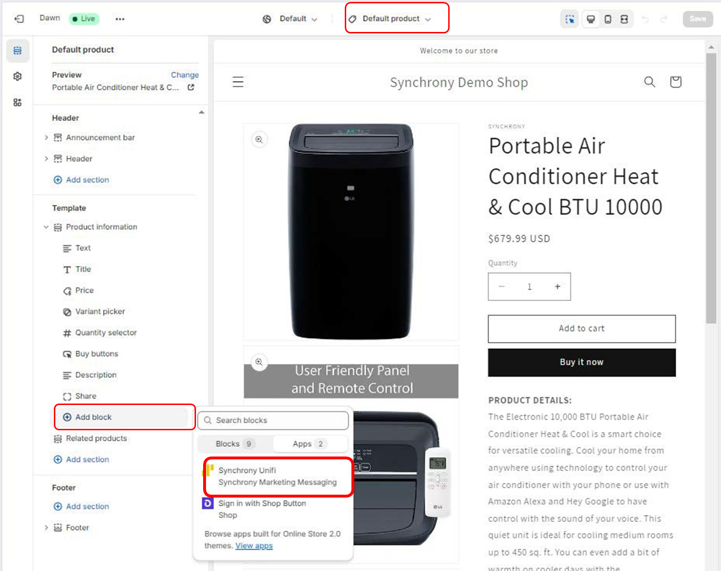The height and width of the screenshot is (571, 721).
Task: Add section under the Template group
Action: pos(82,459)
